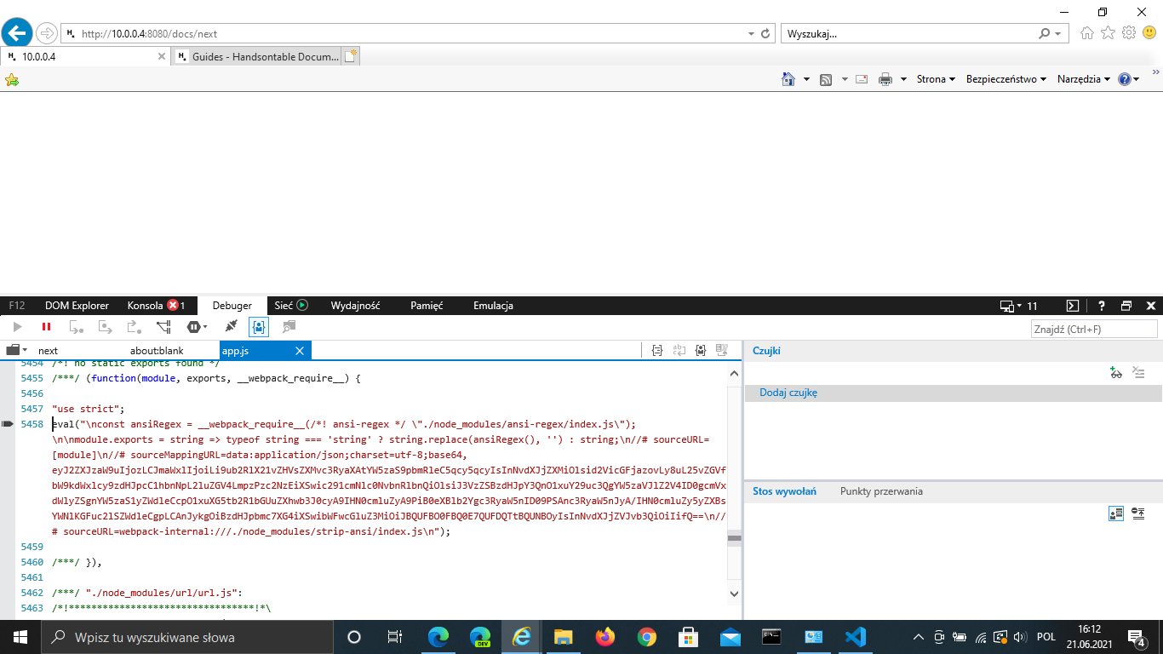Click the Znajdź search field
This screenshot has width=1163, height=654.
(x=1094, y=328)
